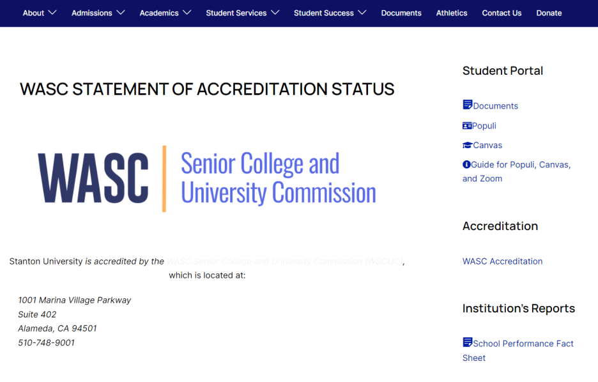This screenshot has height=382, width=598.
Task: Go to Documents in the top navigation
Action: click(x=401, y=13)
